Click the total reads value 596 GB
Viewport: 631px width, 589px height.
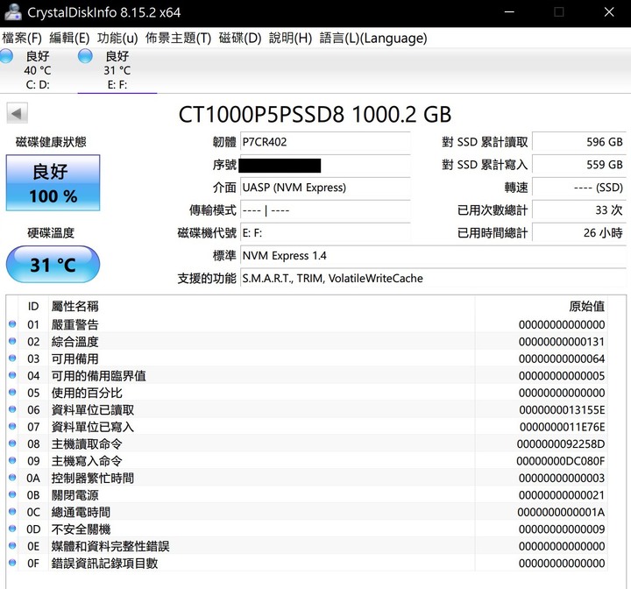(x=578, y=142)
